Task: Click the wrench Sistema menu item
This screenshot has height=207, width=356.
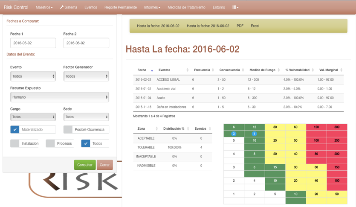Action: [x=69, y=7]
